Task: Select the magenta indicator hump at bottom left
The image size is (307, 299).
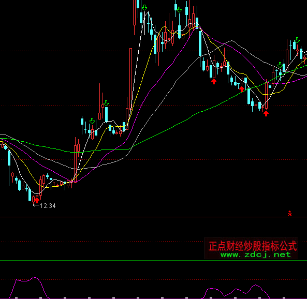Action: point(28,287)
